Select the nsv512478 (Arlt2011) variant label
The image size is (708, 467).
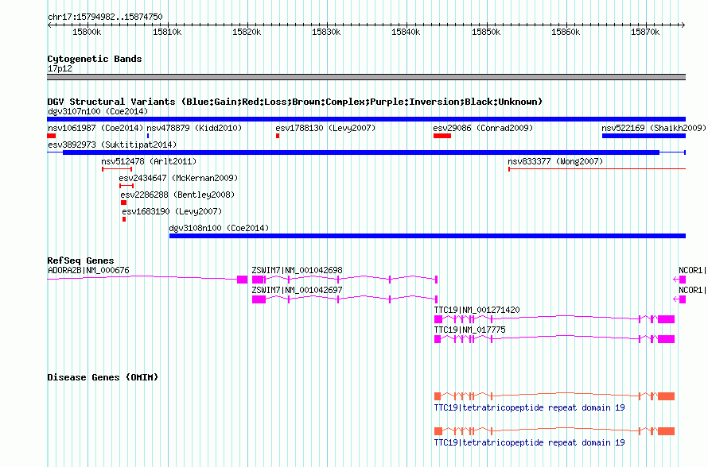coord(149,161)
